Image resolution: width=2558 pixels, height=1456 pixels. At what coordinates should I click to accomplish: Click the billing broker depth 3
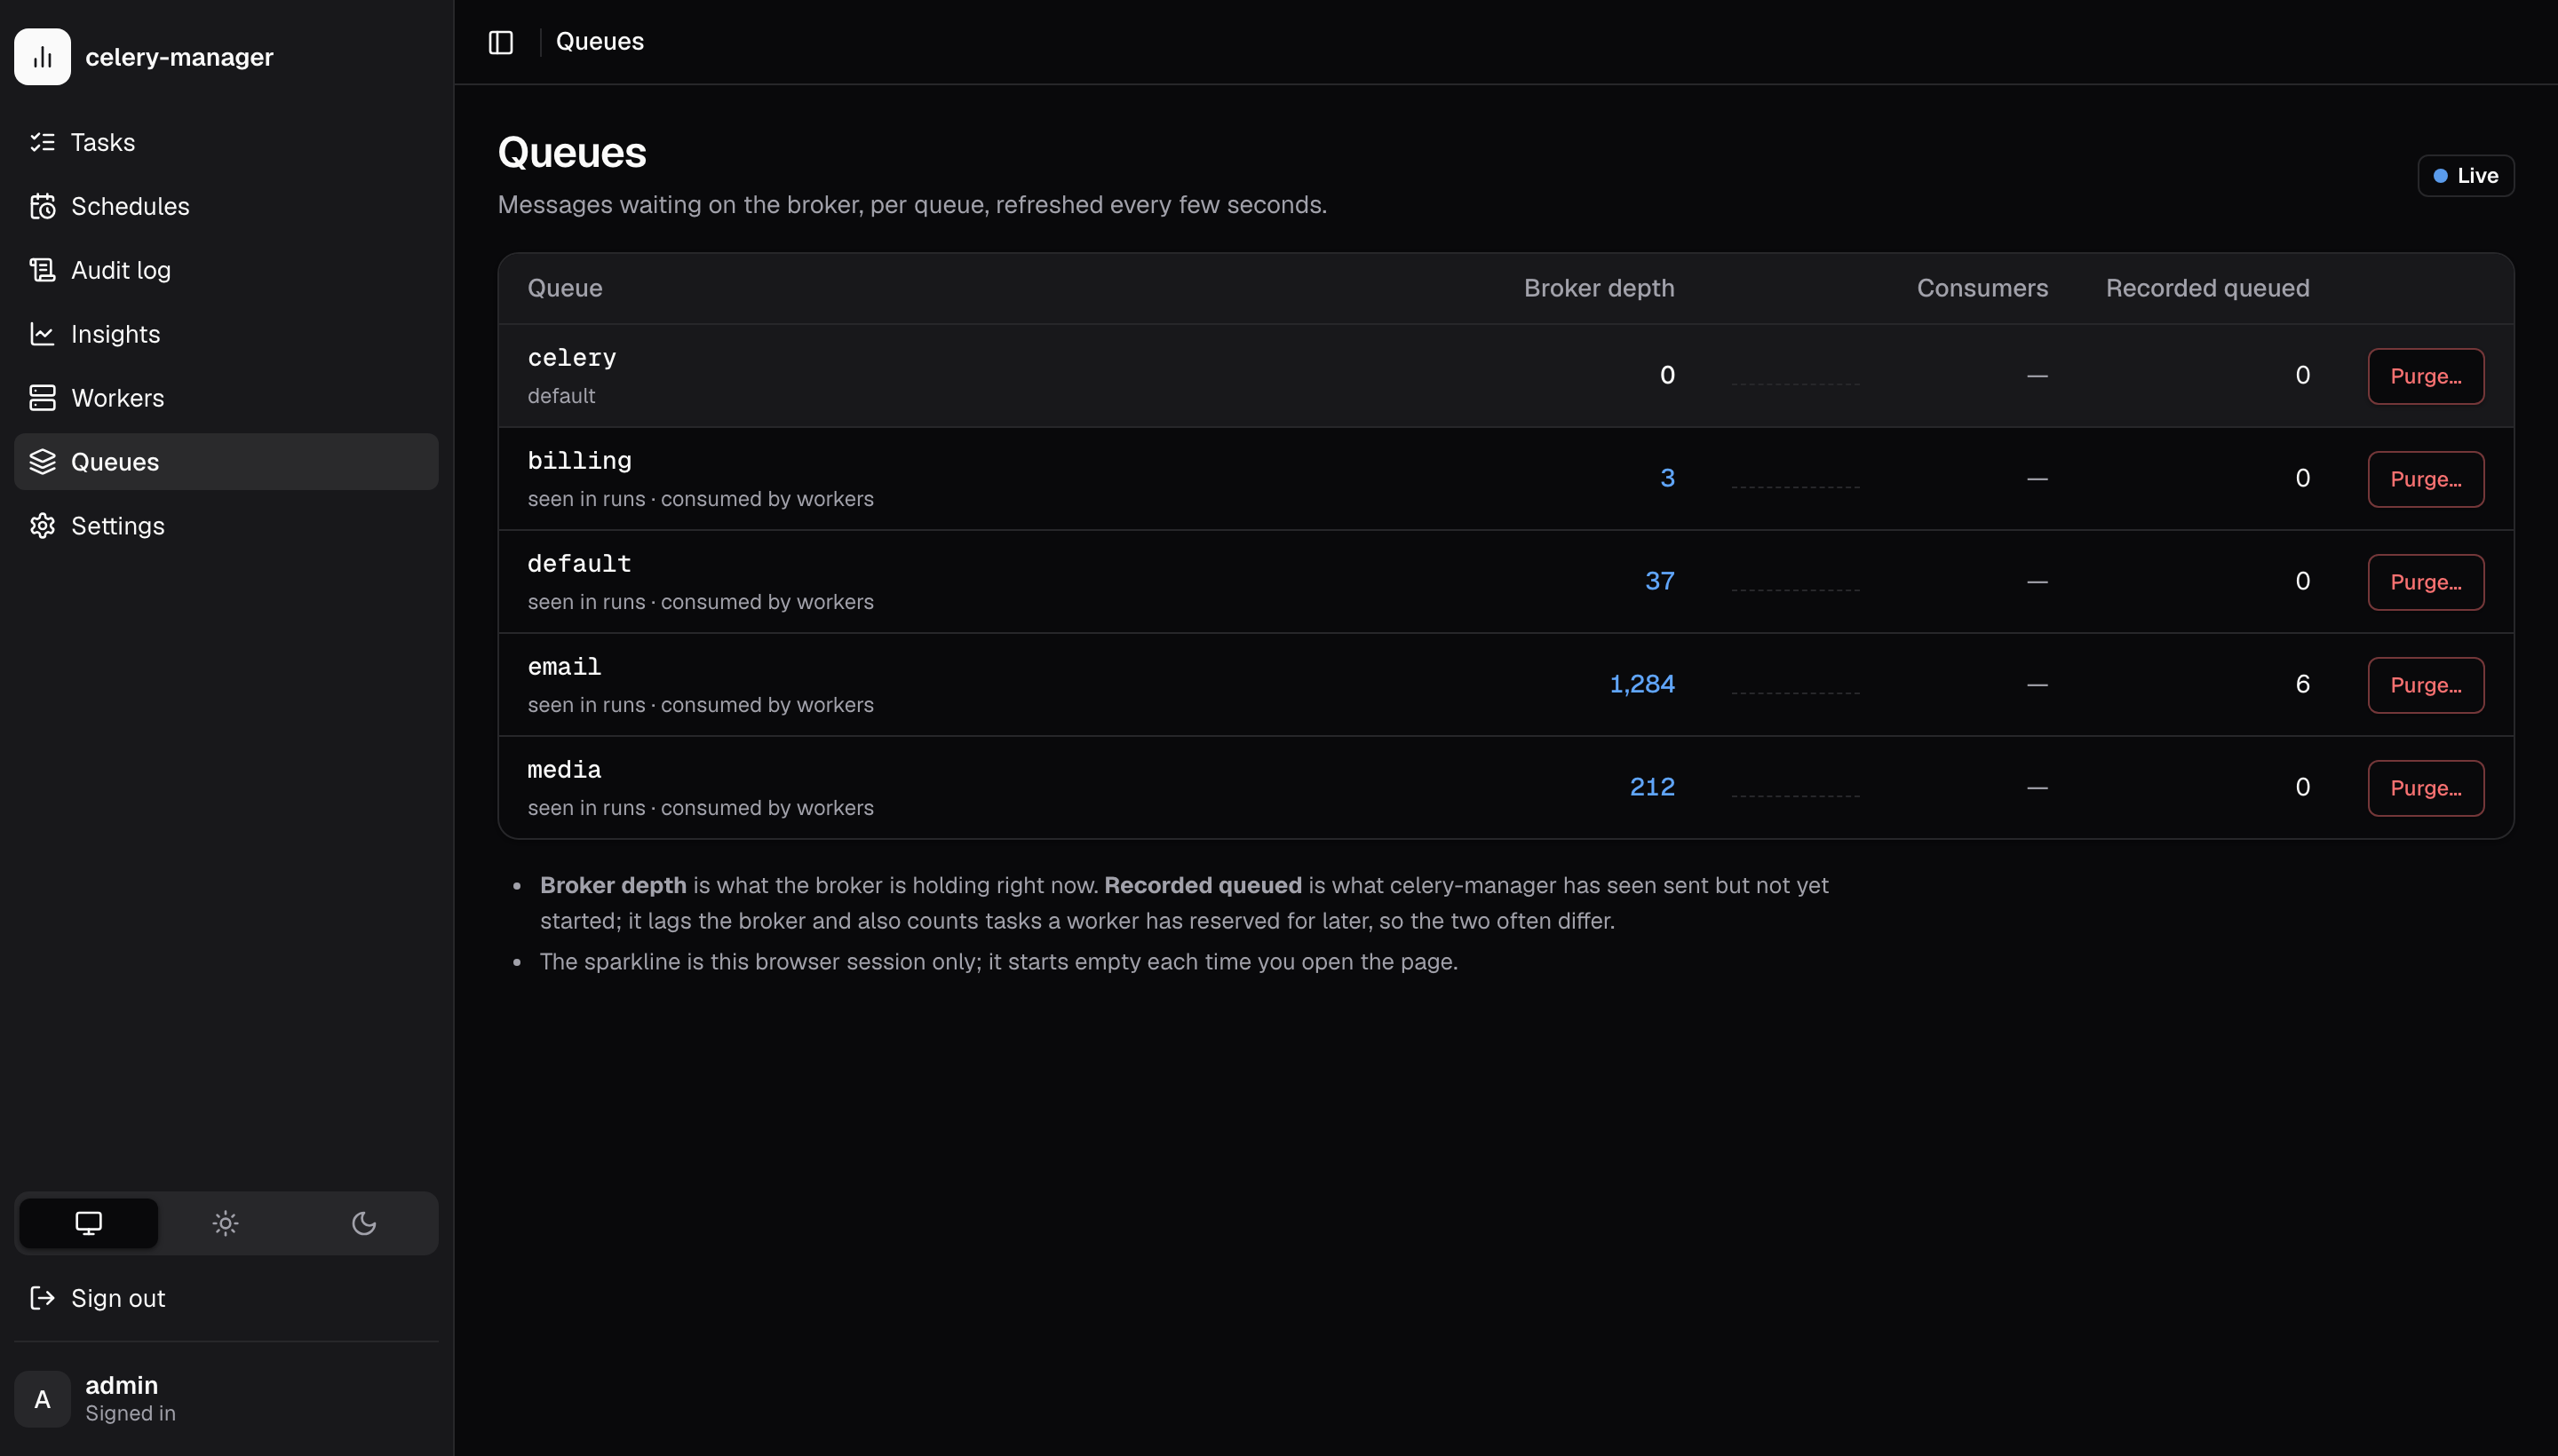(1666, 478)
